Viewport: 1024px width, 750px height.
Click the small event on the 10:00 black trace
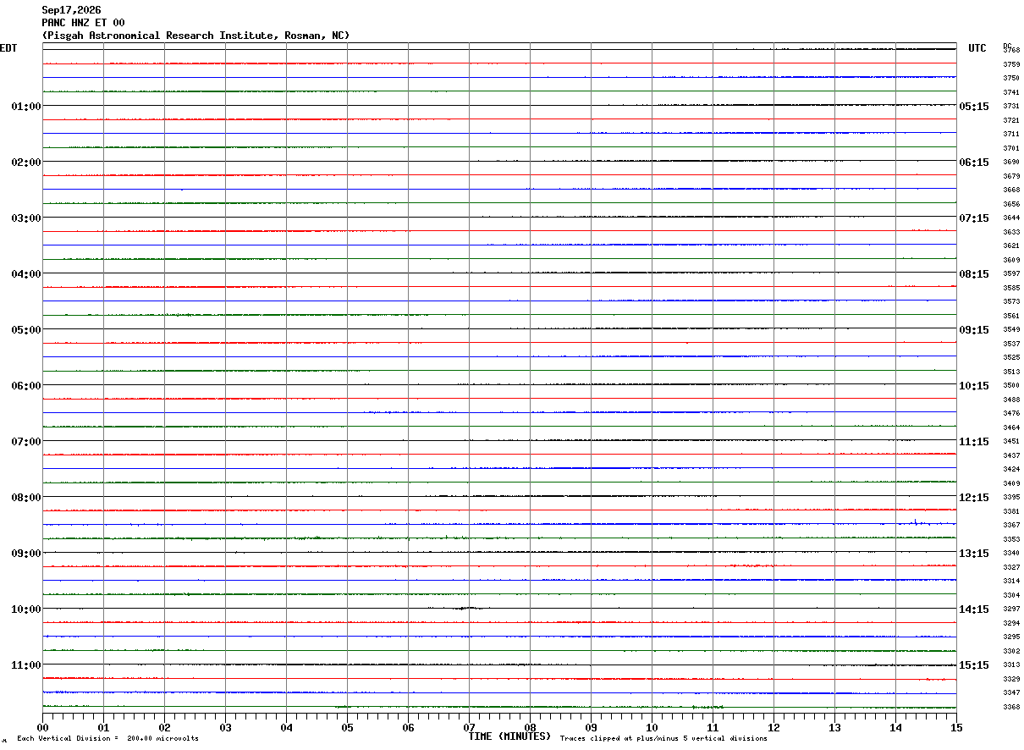[465, 608]
